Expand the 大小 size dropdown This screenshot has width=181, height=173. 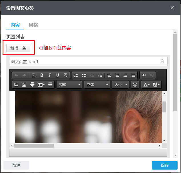click(x=120, y=85)
